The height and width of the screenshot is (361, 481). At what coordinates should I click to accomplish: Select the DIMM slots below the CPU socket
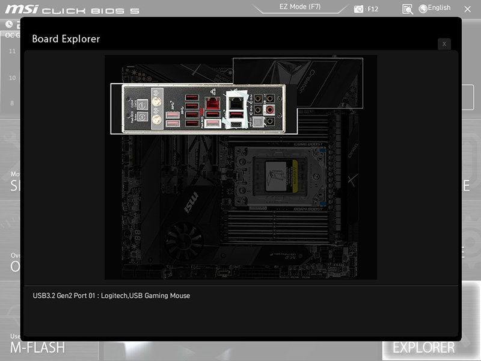pos(278,227)
